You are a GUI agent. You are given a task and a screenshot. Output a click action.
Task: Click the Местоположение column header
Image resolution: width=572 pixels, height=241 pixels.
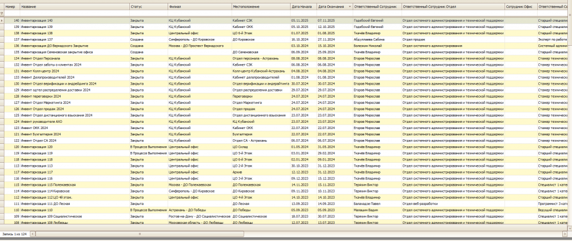[261, 6]
